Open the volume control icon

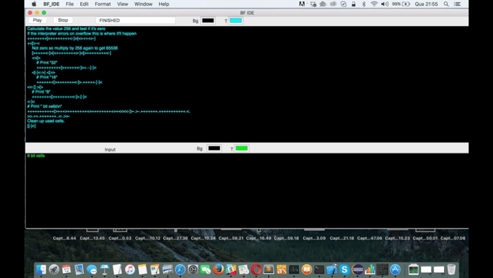tap(385, 4)
